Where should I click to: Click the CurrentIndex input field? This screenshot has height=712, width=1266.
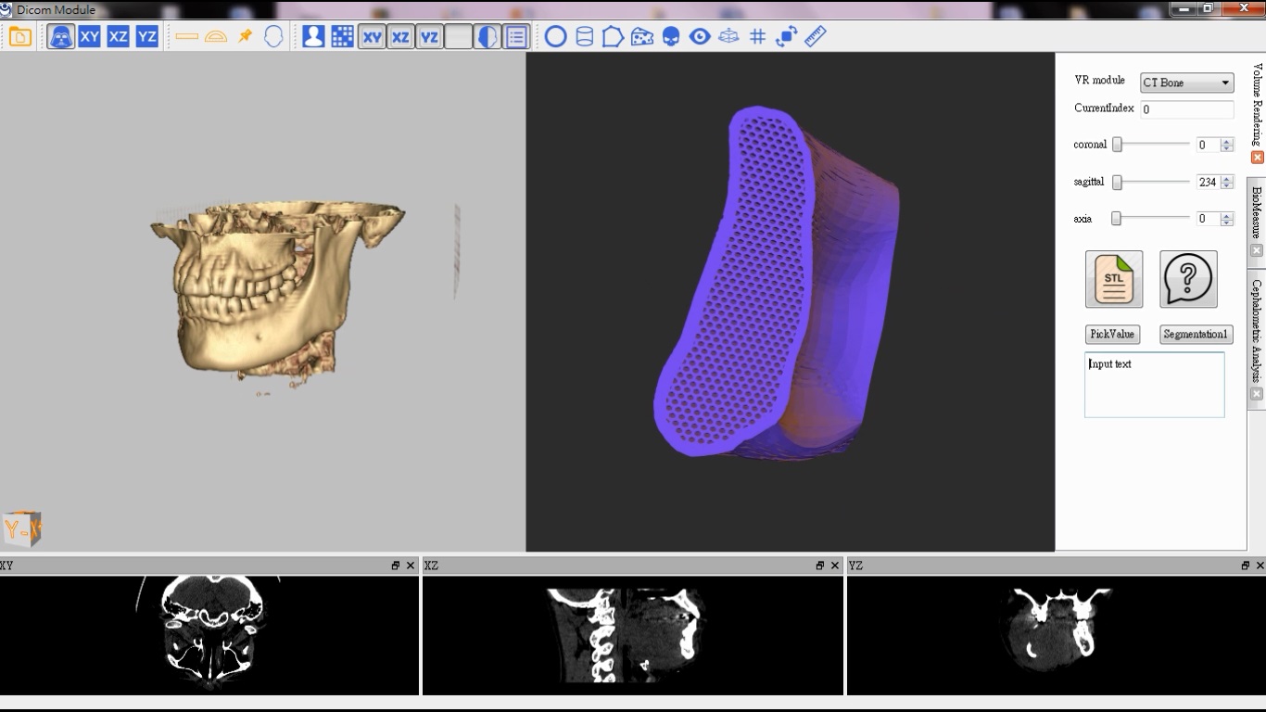click(x=1186, y=109)
